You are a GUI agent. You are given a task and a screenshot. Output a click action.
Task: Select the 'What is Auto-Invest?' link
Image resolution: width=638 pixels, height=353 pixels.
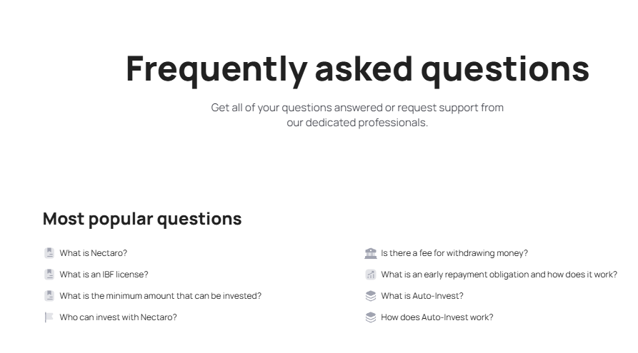[422, 296]
